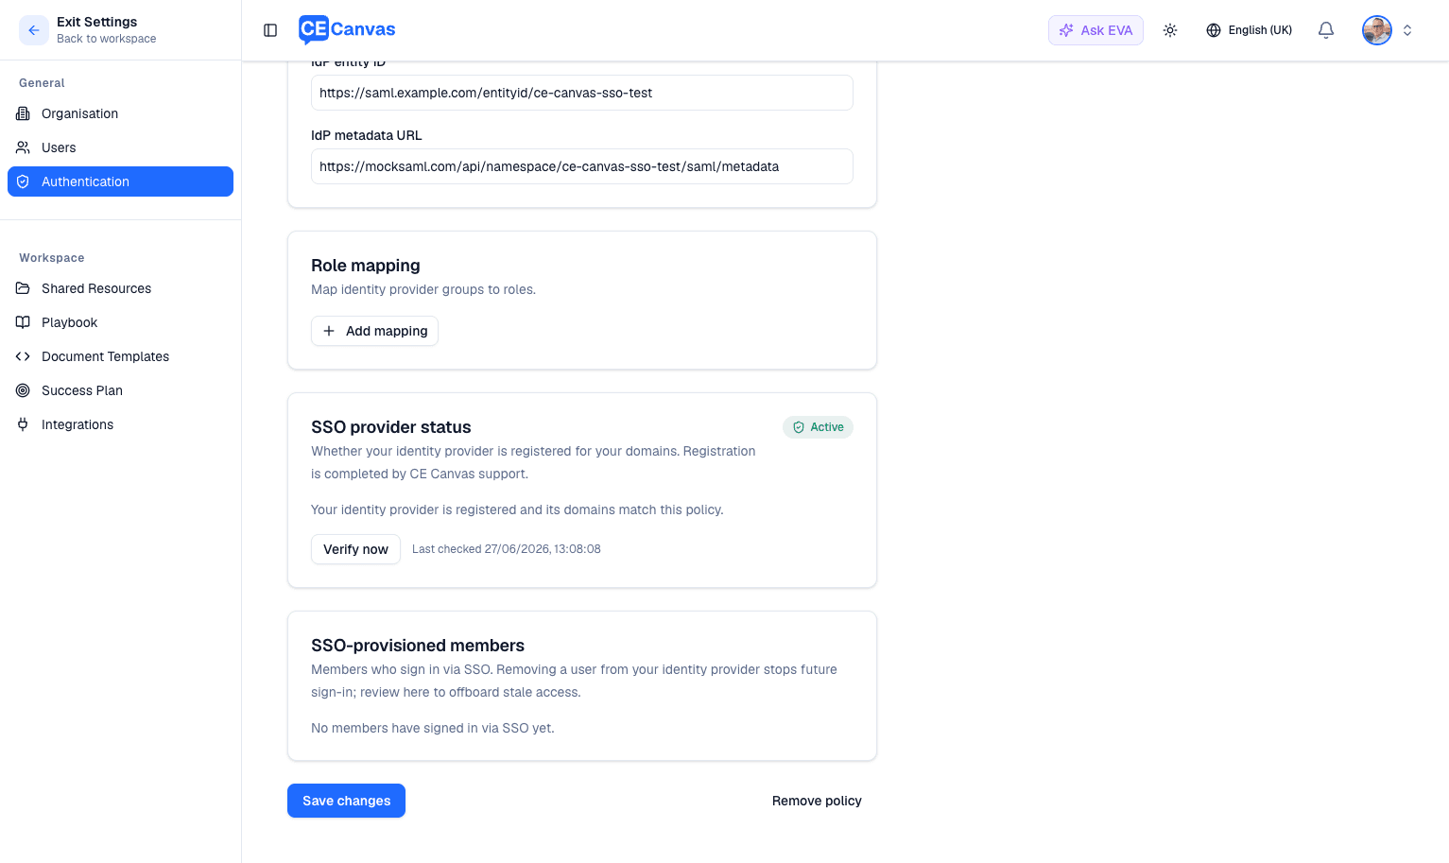The image size is (1449, 863).
Task: Click into the IdP entity ID field
Action: tap(582, 93)
